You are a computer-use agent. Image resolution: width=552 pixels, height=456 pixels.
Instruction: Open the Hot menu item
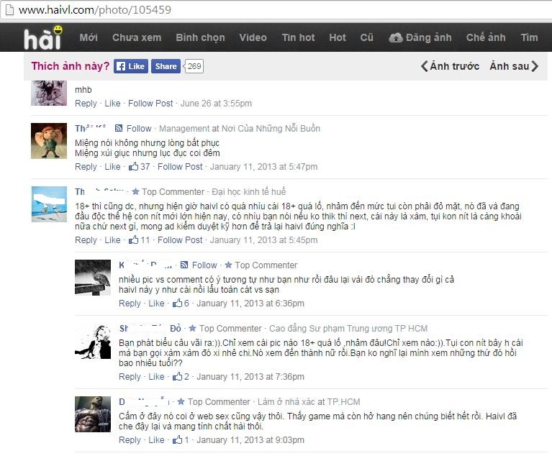(338, 37)
